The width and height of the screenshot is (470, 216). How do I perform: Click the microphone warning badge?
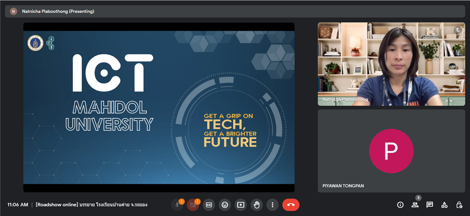point(182,201)
